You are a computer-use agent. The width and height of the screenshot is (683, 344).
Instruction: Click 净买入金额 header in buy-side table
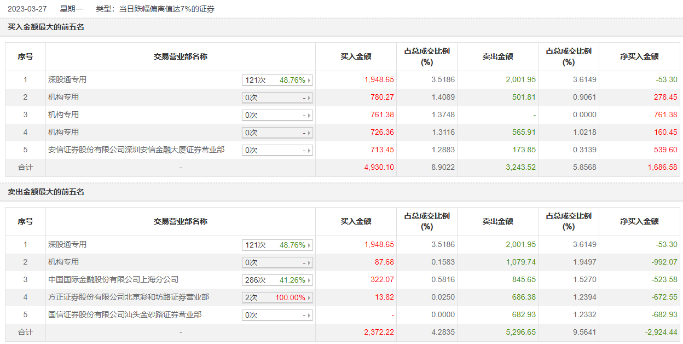click(639, 56)
